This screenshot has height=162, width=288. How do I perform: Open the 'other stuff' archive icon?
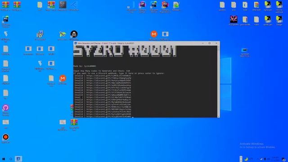(256, 5)
